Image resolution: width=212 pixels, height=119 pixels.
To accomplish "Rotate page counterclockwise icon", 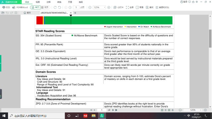I will [x=60, y=7].
